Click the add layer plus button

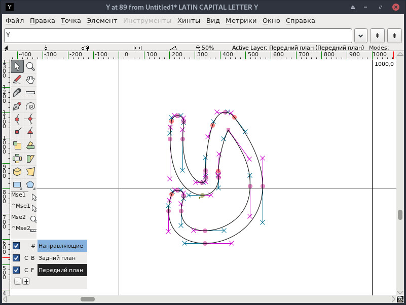[26, 281]
